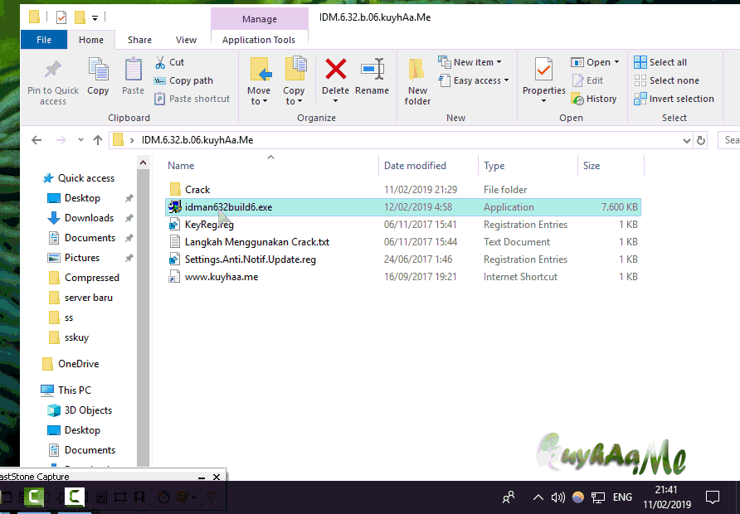Sort by the Name column

point(181,166)
